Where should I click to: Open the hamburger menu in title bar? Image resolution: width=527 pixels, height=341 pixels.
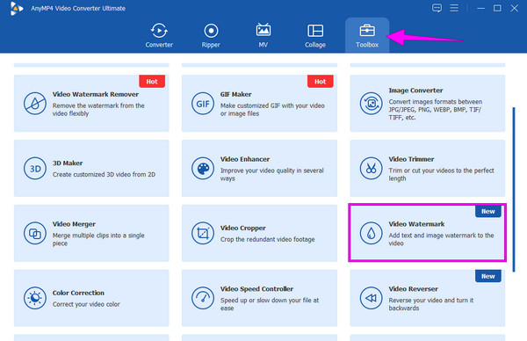(x=454, y=8)
